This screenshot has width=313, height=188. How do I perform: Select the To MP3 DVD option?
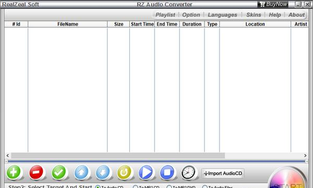[x=181, y=187]
